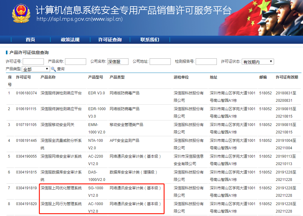Click product name 深信服全流量威胁分析系统
This screenshot has height=216, width=303.
pyautogui.click(x=61, y=144)
